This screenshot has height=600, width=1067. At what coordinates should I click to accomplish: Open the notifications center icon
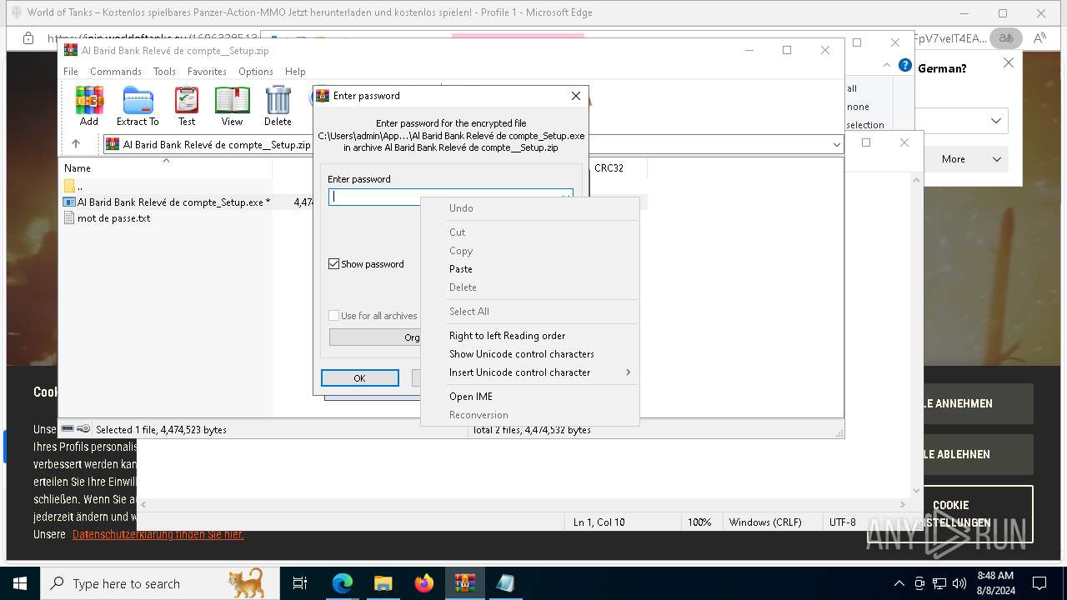coord(1039,583)
